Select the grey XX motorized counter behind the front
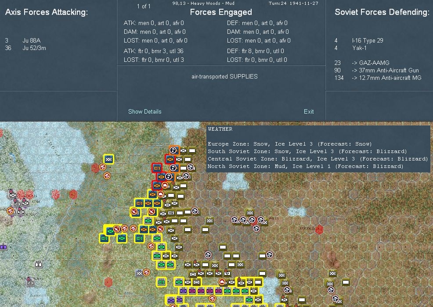 tap(140, 273)
